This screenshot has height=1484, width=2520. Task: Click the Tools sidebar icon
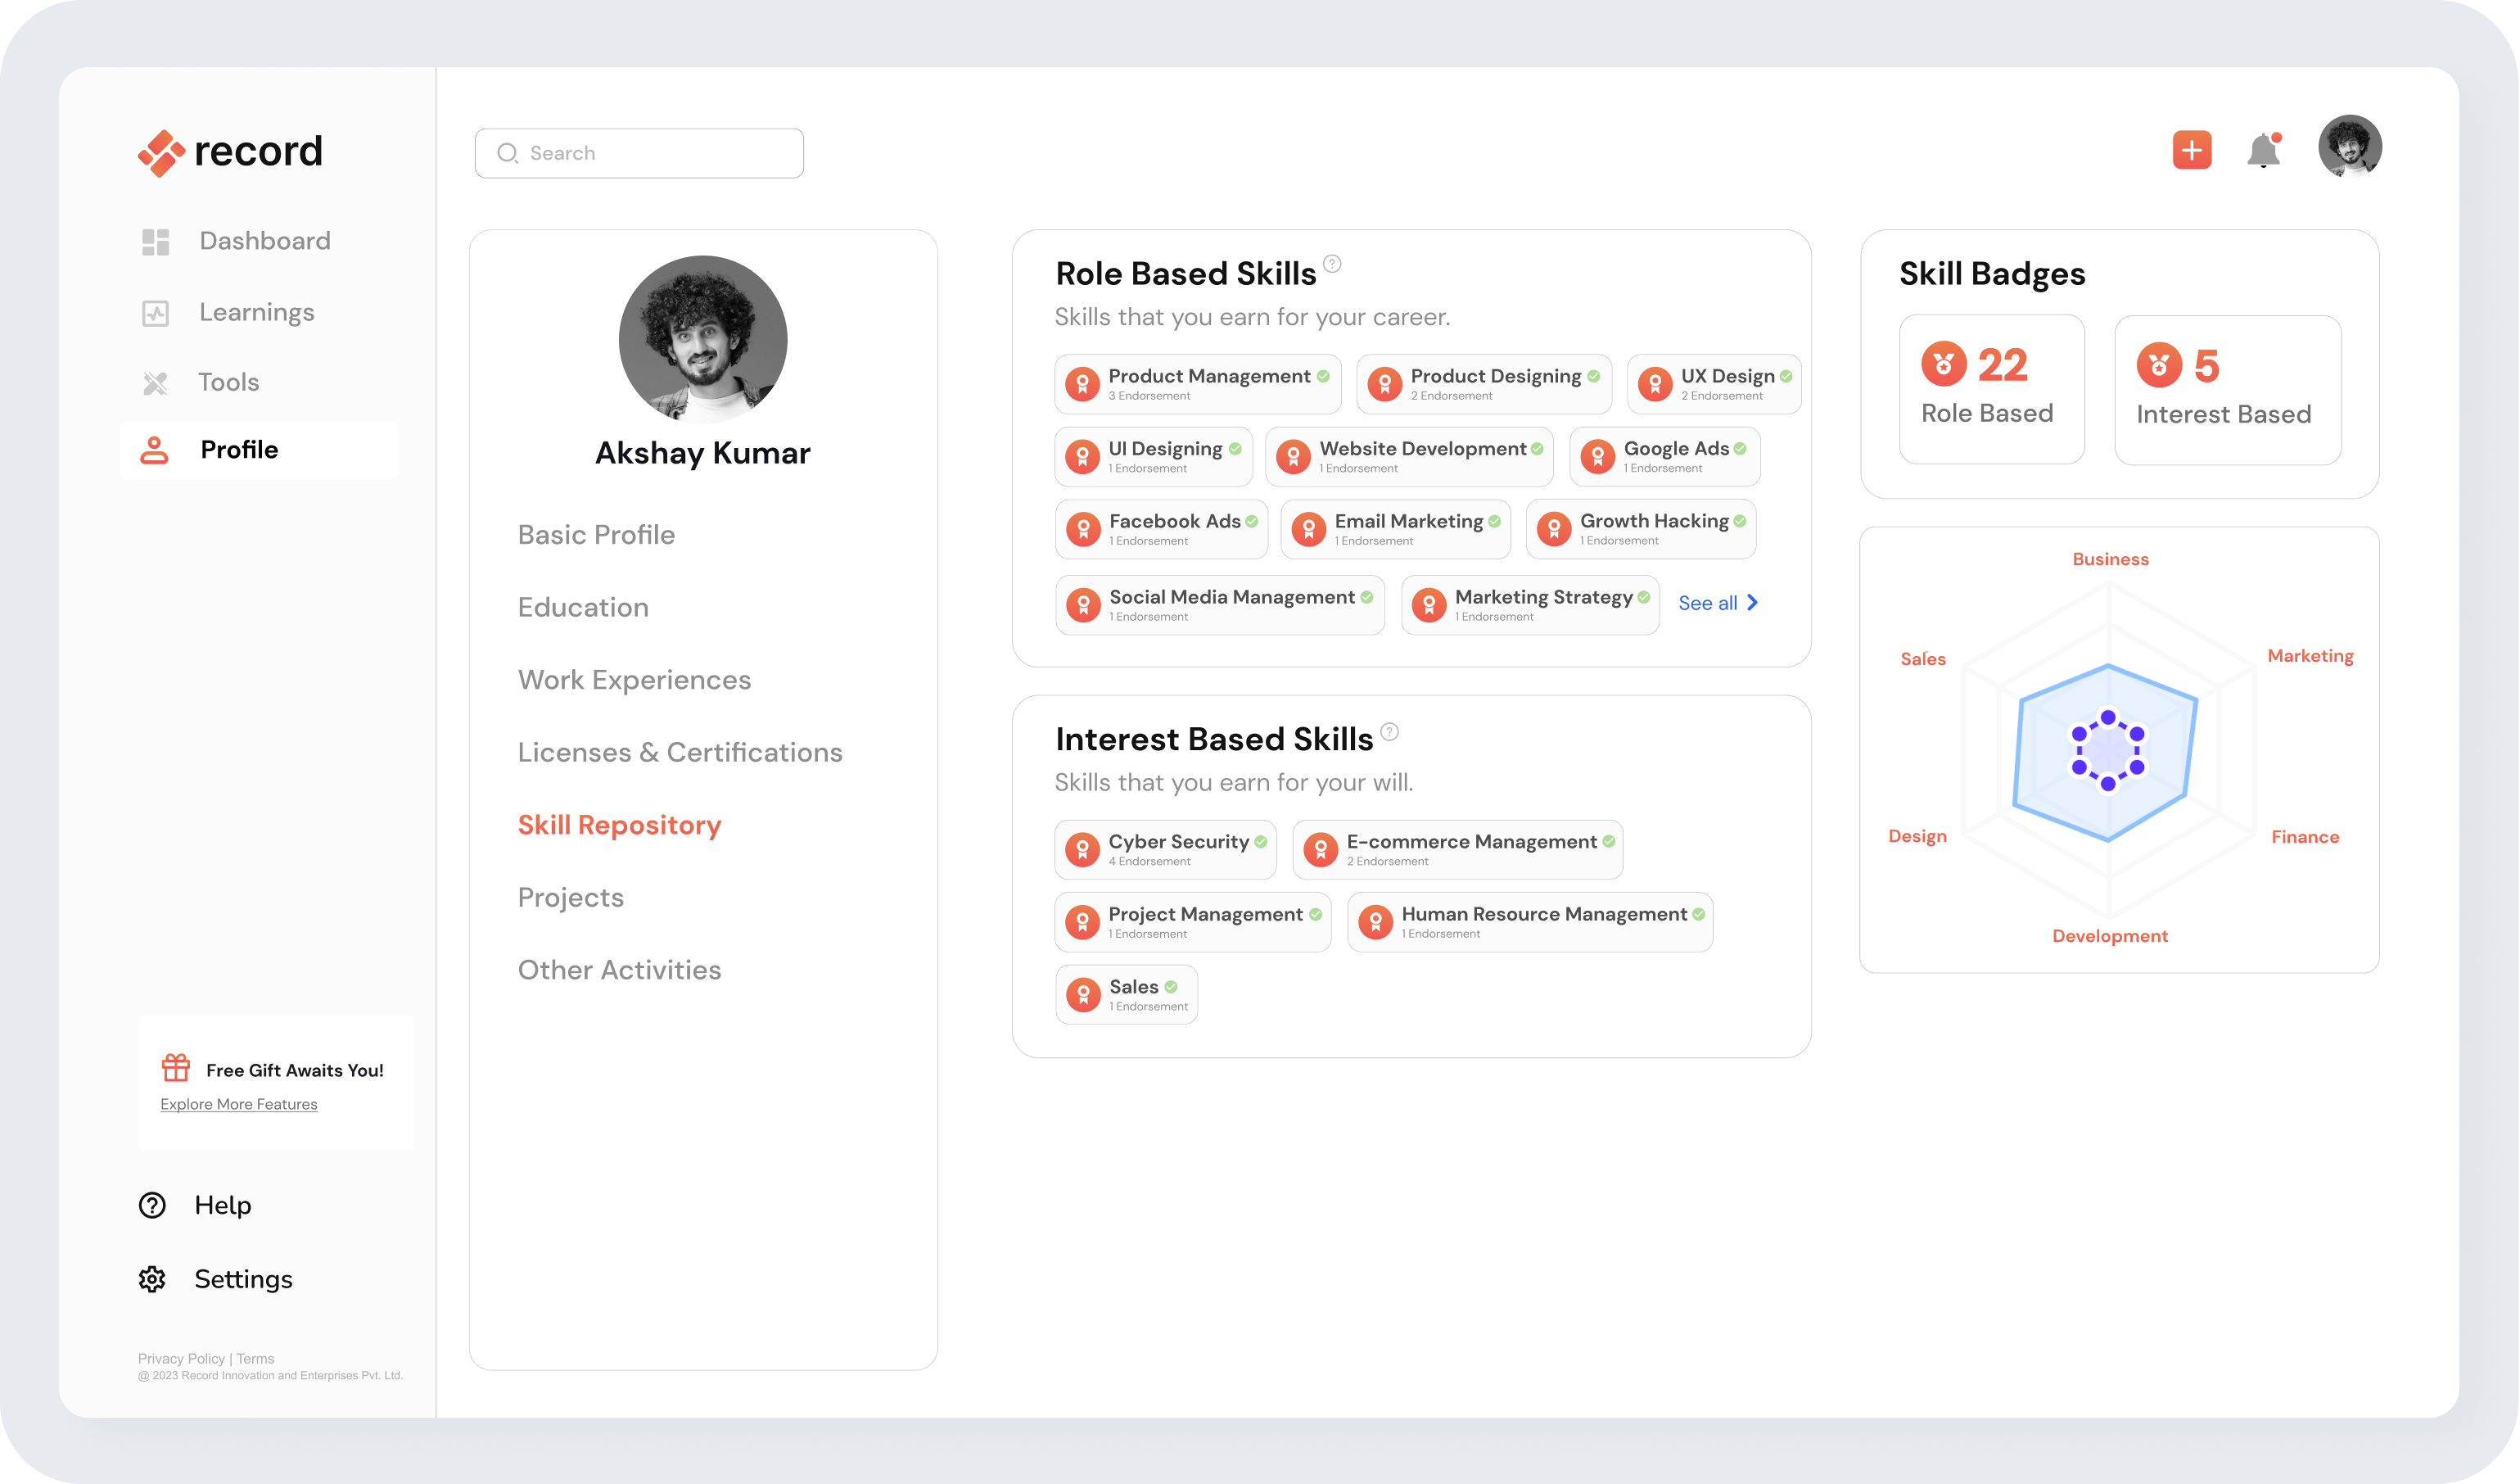click(155, 383)
